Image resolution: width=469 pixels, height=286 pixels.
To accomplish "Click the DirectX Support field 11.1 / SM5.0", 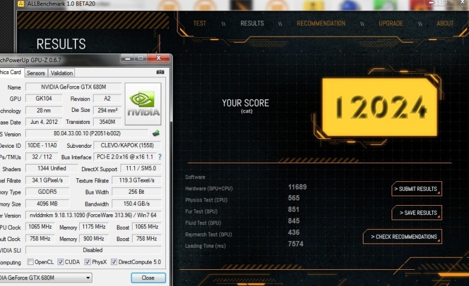I will [140, 168].
